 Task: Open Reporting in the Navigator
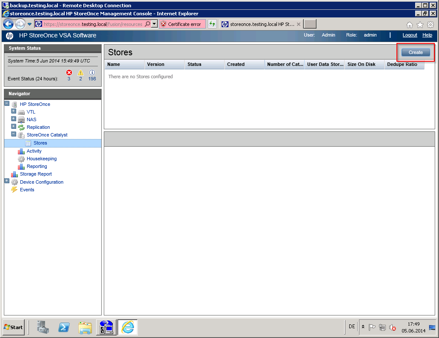click(37, 166)
